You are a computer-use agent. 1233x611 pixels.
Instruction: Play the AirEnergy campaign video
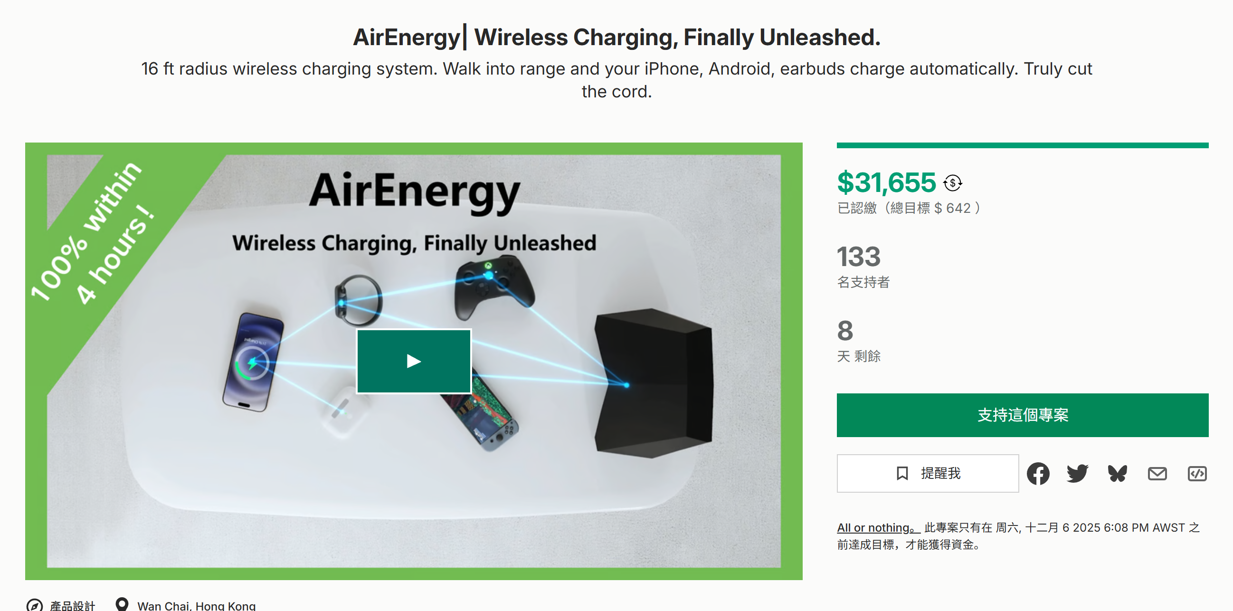click(x=414, y=361)
